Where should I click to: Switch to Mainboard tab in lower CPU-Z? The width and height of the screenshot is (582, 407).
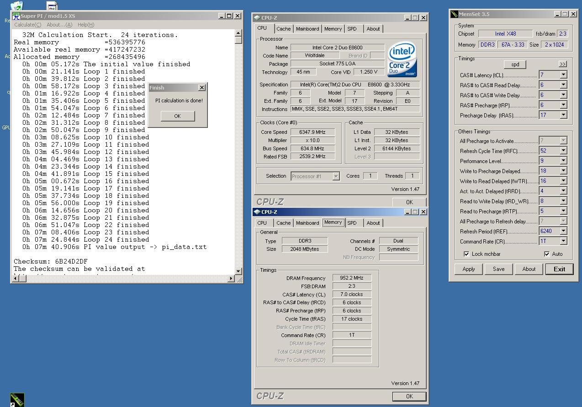[307, 223]
